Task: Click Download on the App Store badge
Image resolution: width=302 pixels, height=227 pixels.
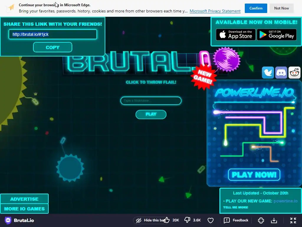Action: coord(236,35)
